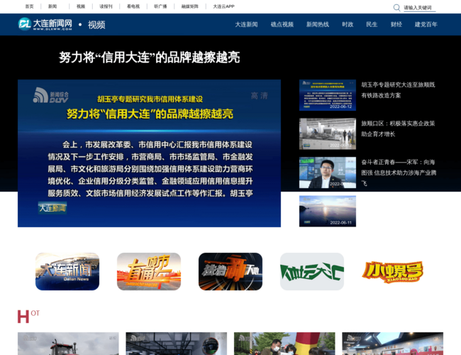This screenshot has height=355, width=461.
Task: Open link 胡玉亭专题研究大连至旅顺既有铁路改造方案
Action: pos(398,90)
